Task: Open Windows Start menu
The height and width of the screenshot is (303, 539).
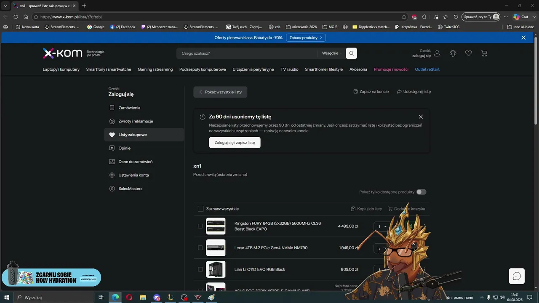Action: pos(7,298)
